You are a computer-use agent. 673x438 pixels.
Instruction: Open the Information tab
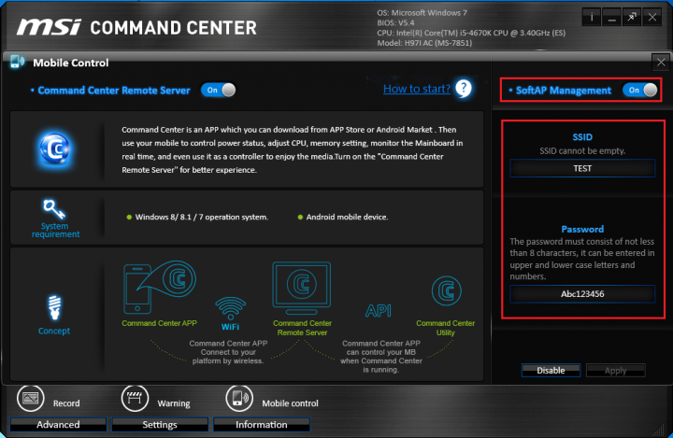(x=262, y=424)
